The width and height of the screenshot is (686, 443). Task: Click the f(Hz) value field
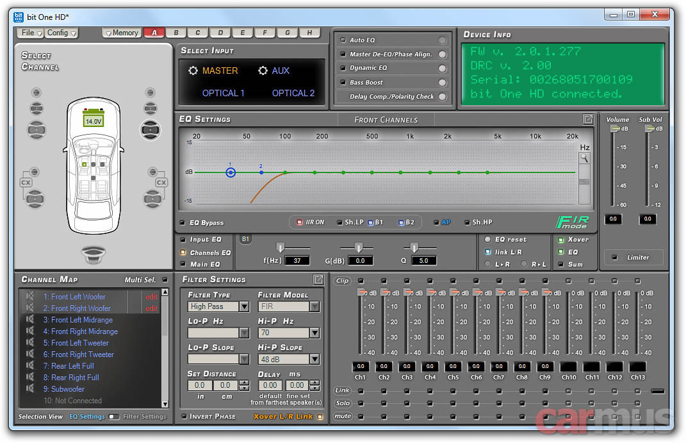pos(297,260)
